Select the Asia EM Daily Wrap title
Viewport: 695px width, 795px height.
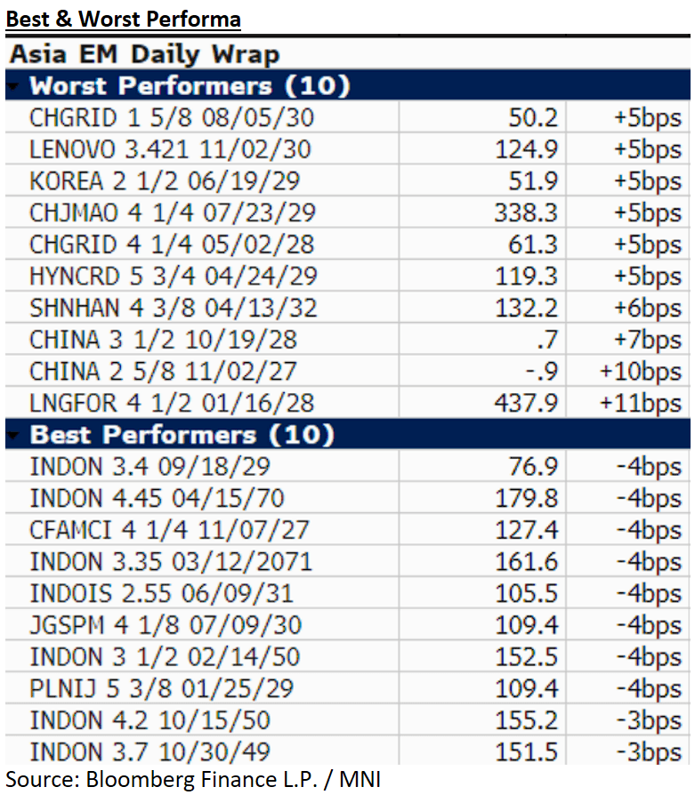pyautogui.click(x=144, y=54)
